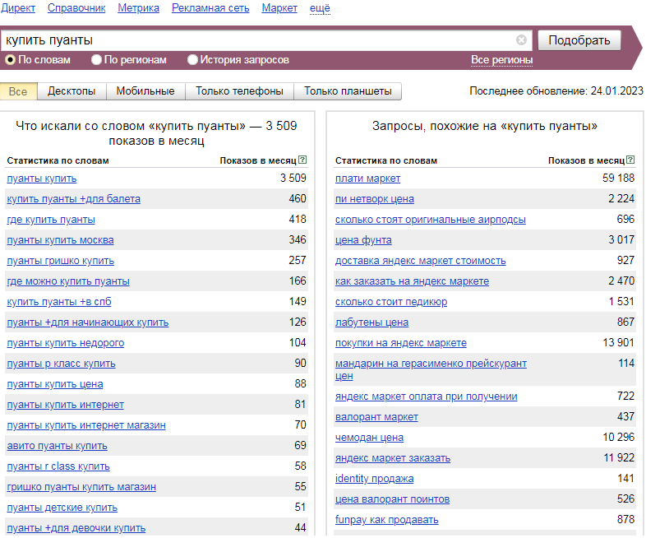Select the По регионам radio option

pyautogui.click(x=96, y=60)
